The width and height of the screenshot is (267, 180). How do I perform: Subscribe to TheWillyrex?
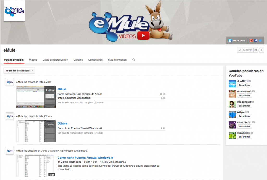(245, 137)
